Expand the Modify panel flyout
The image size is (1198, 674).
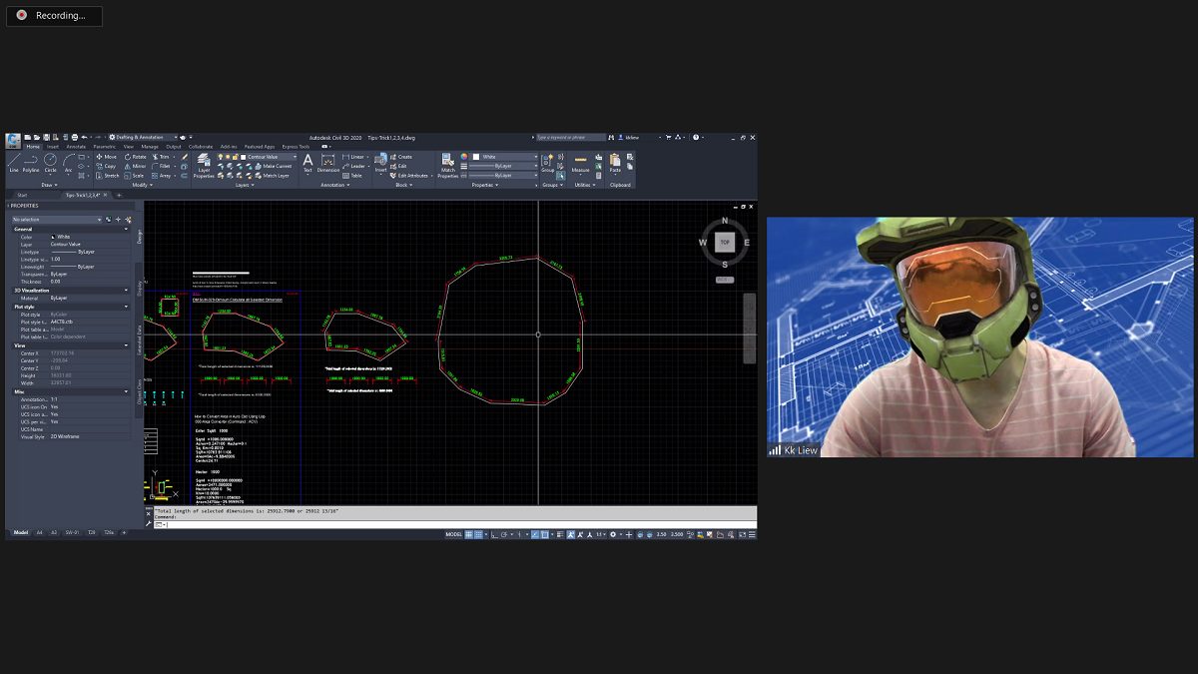tap(145, 185)
